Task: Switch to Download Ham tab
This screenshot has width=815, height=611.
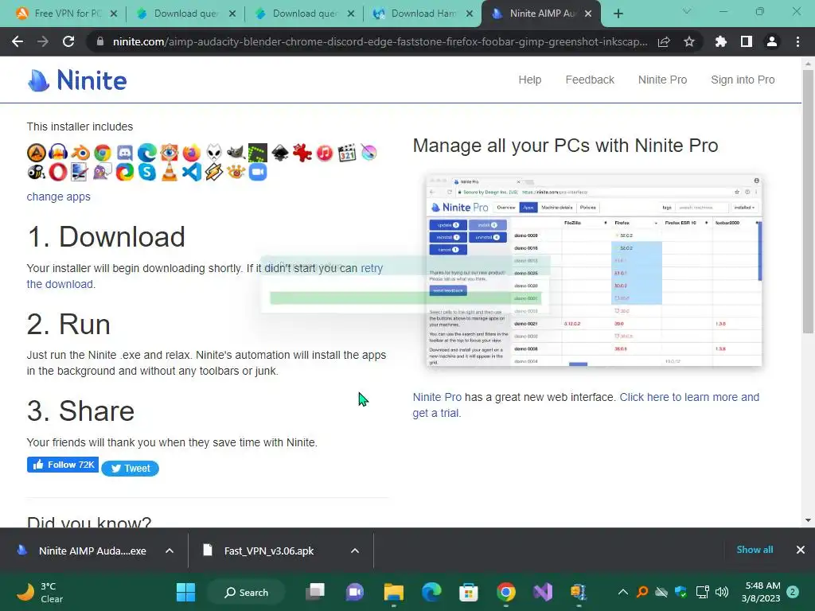Action: click(422, 14)
